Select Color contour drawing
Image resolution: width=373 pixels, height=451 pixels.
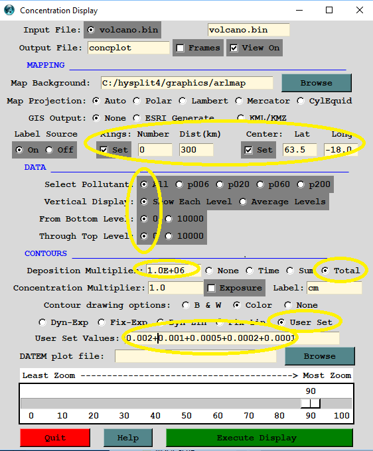tap(237, 305)
